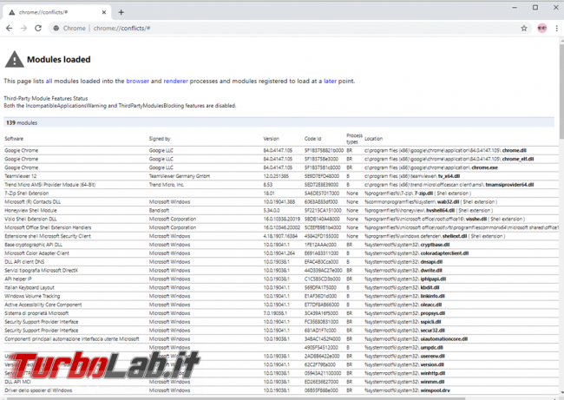Click version 12.0.251385 cell
The image size is (564, 400).
pos(276,176)
